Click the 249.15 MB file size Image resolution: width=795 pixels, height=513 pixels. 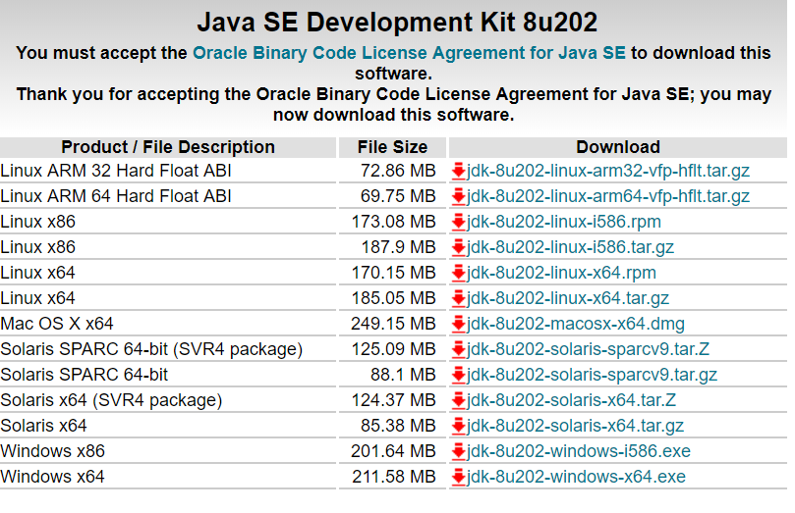[x=393, y=324]
